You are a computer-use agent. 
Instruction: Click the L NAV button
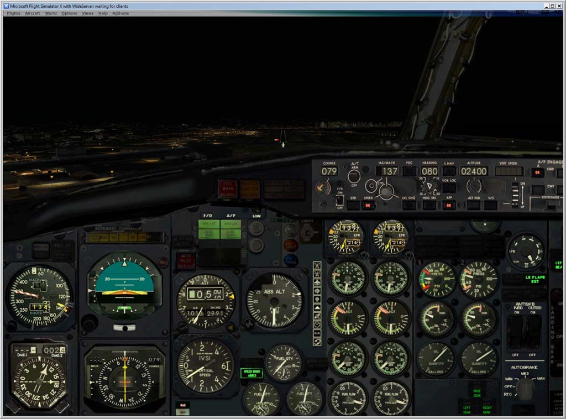pyautogui.click(x=449, y=171)
